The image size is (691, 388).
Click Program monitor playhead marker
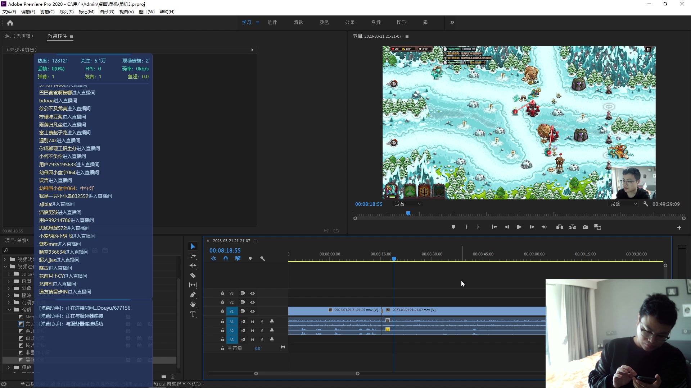(408, 213)
